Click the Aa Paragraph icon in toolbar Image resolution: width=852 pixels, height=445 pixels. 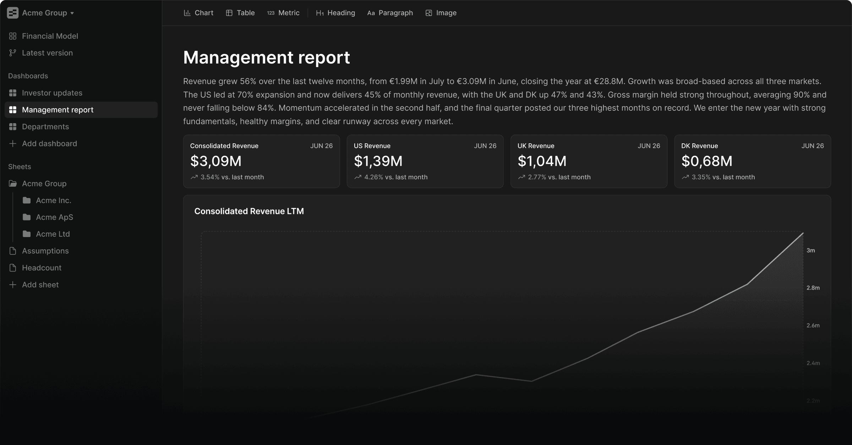371,13
